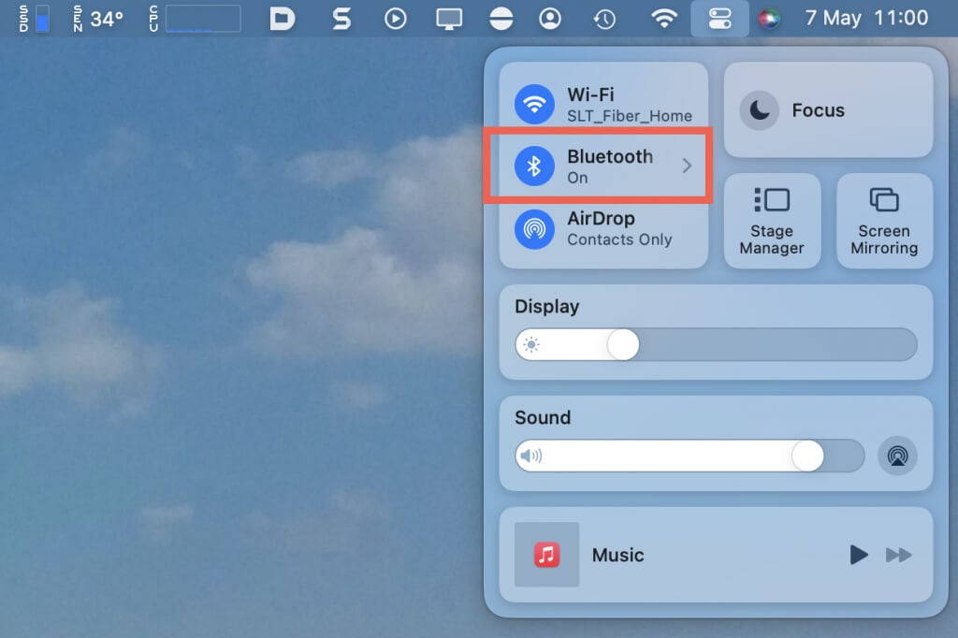Viewport: 958px width, 638px height.
Task: Open the Focus moon control
Action: 759,110
